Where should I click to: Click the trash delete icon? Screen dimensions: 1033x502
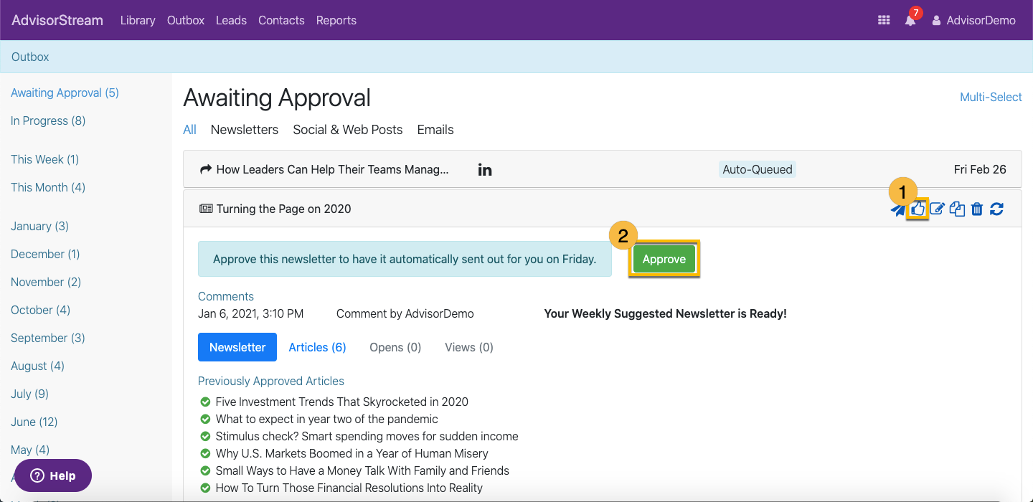(976, 209)
